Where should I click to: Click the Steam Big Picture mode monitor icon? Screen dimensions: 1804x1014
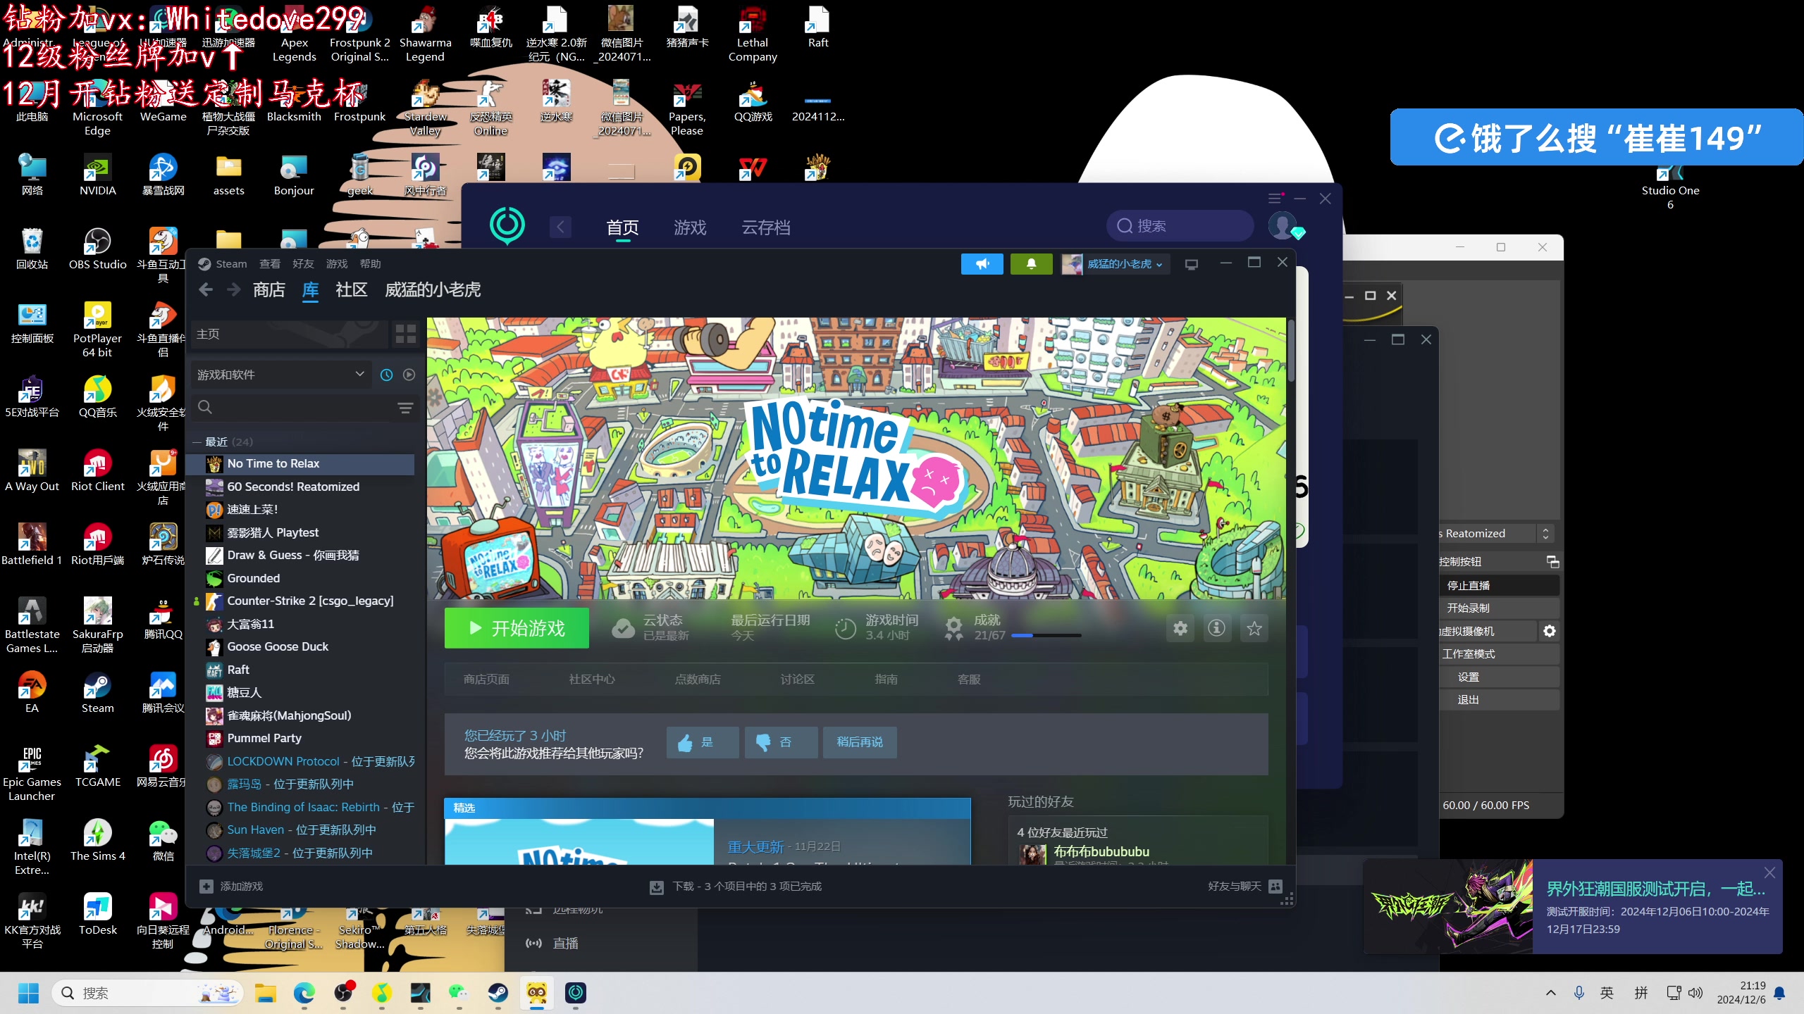click(x=1192, y=265)
